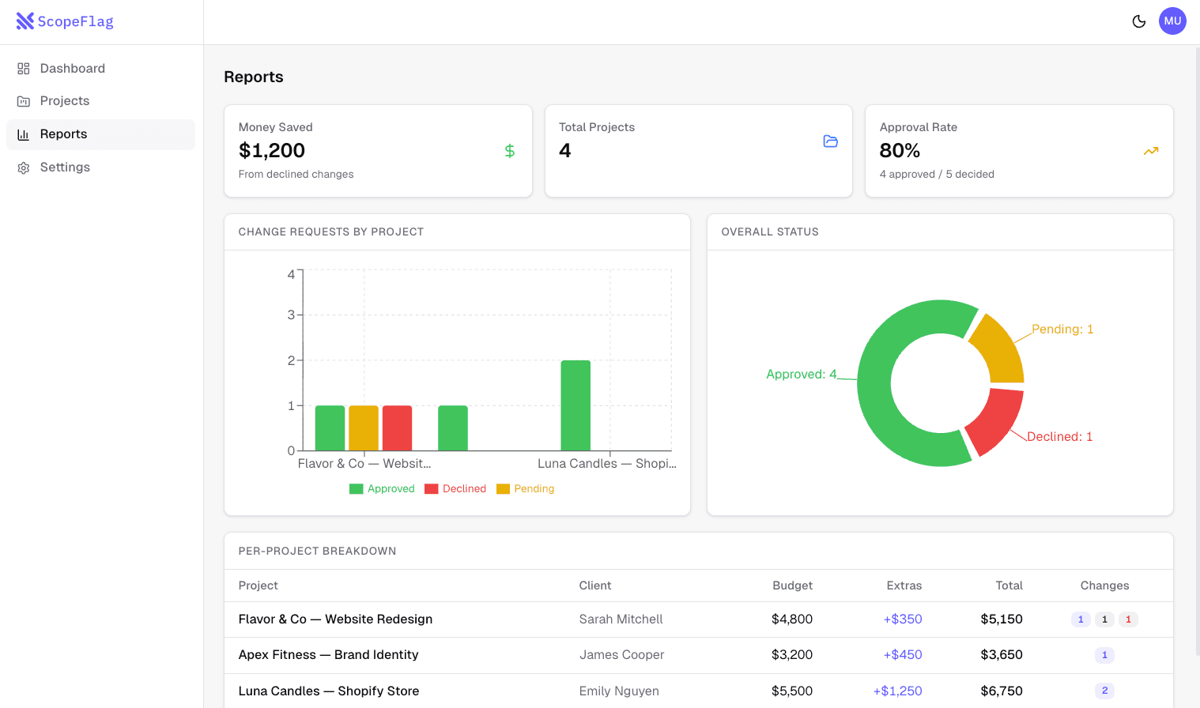1200x708 pixels.
Task: Select the Projects folder icon in sidebar
Action: 23,100
